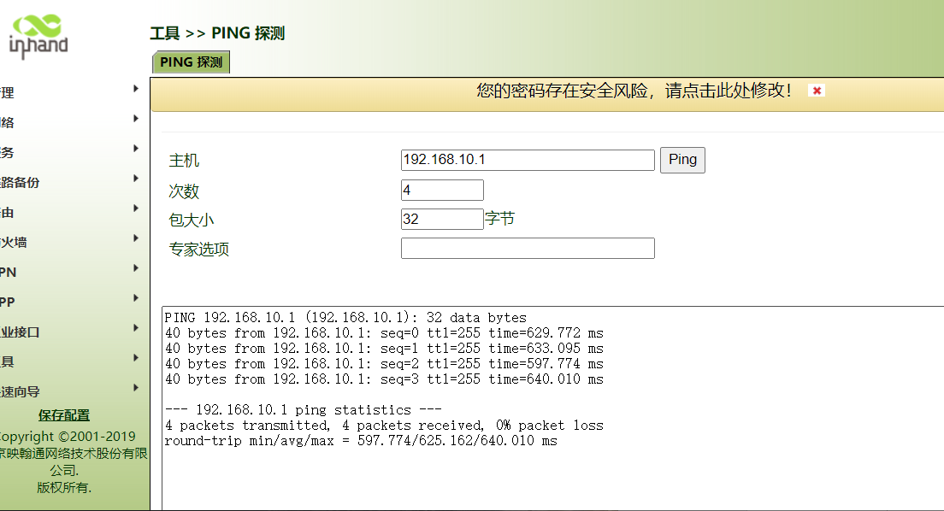944x511 pixels.
Task: Open the 防火墙 firewall sidebar menu
Action: (14, 242)
